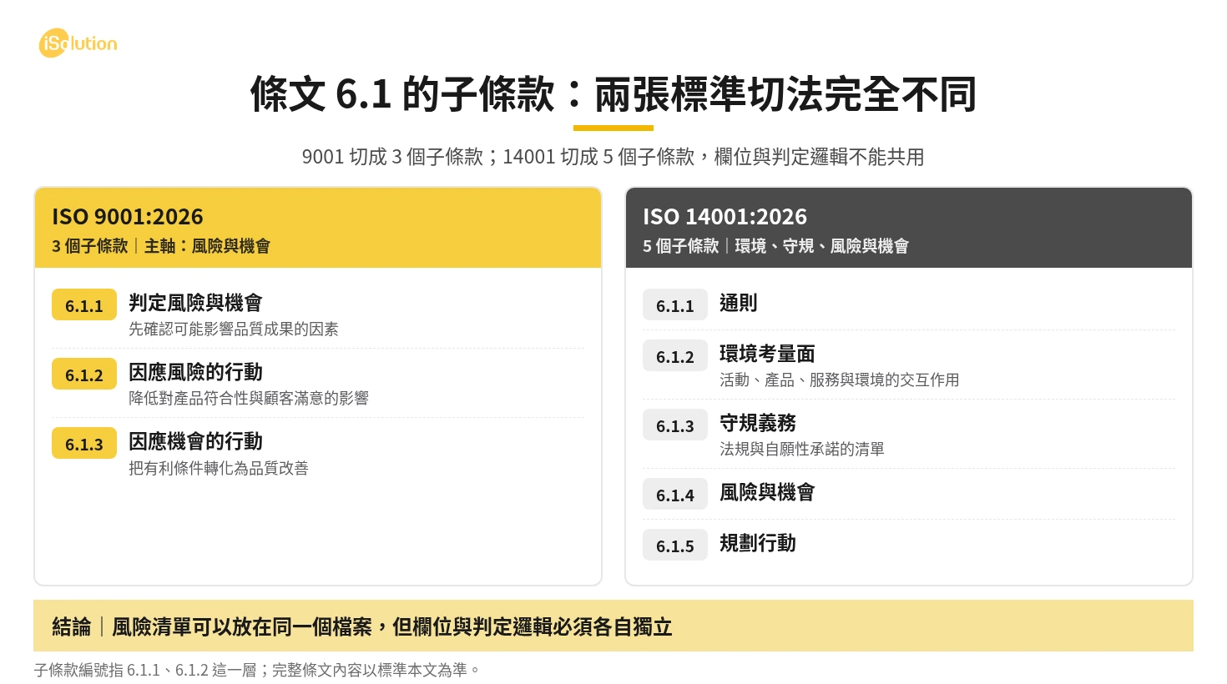Click the footnote starting with "子條款編號指 6.1.1"
Screen dimensions: 1227x684
257,670
